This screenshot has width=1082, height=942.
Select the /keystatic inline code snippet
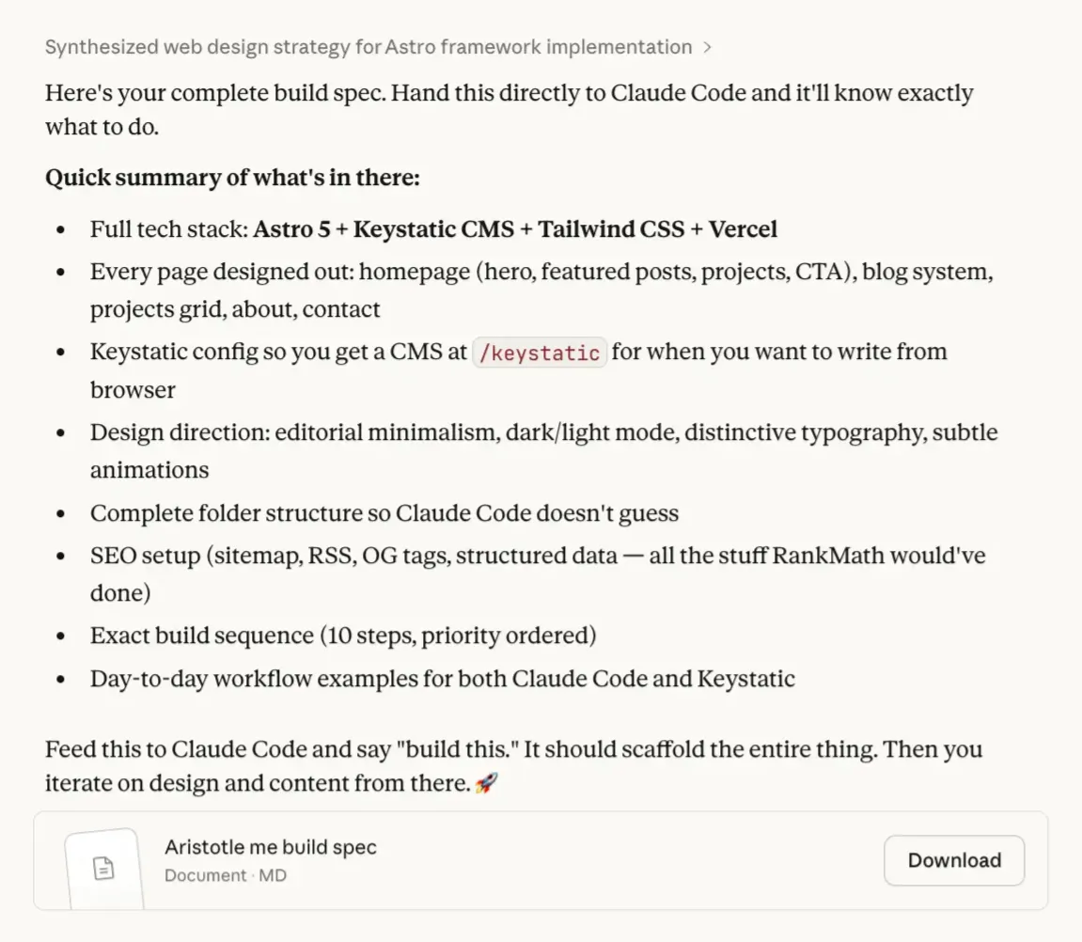click(x=539, y=353)
